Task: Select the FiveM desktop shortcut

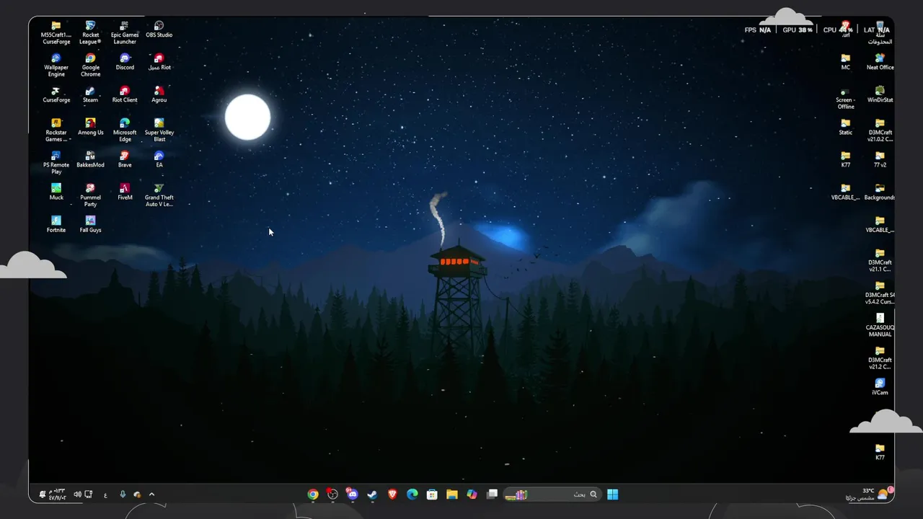Action: (x=125, y=192)
